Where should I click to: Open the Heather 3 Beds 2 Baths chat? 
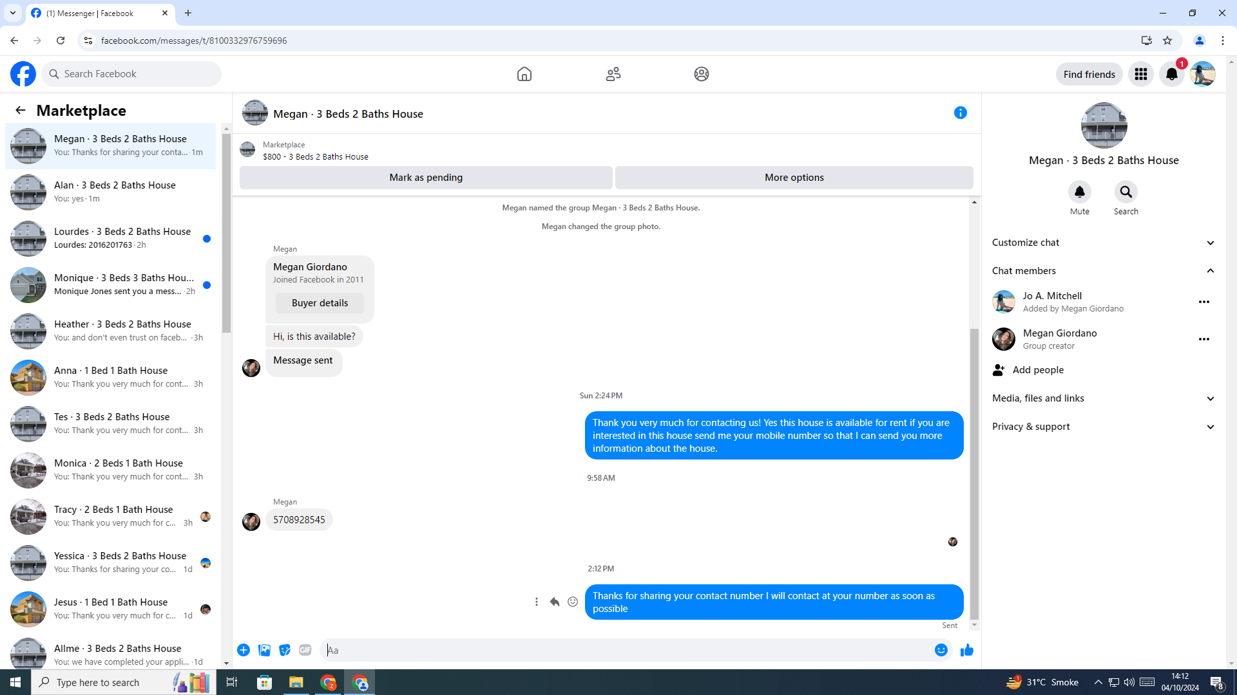(x=111, y=331)
